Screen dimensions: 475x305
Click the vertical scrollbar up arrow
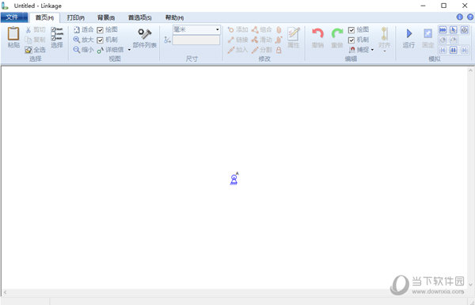pos(470,71)
